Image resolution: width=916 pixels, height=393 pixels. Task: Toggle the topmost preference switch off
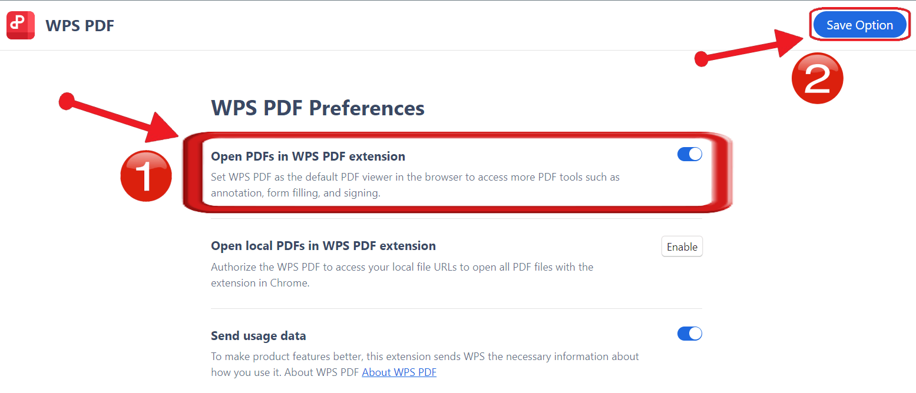click(689, 154)
